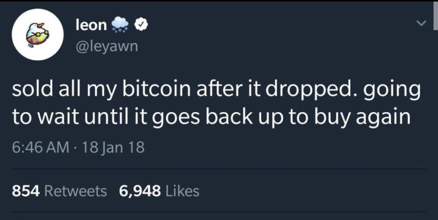Click the 6,948 like count number
This screenshot has height=220, width=438.
(x=140, y=191)
